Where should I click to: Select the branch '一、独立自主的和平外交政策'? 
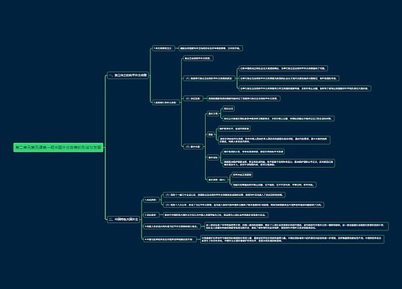(128, 75)
